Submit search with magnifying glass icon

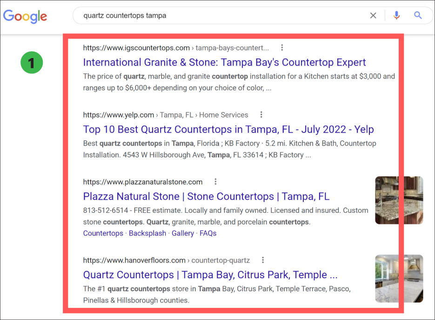(x=418, y=15)
